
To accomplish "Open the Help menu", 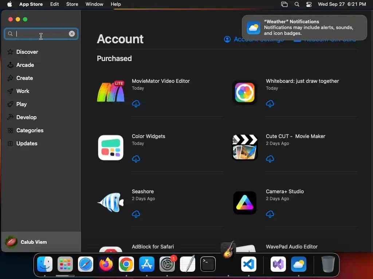I will [x=115, y=4].
